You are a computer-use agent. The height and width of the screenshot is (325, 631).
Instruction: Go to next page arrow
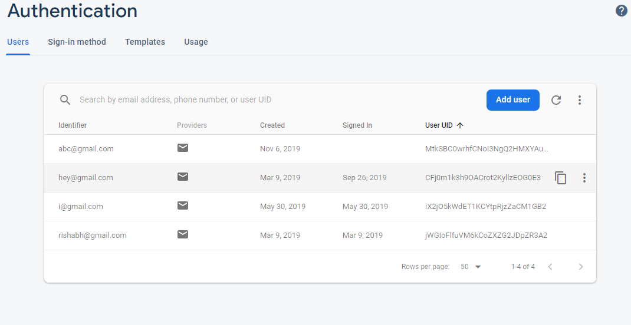[581, 267]
